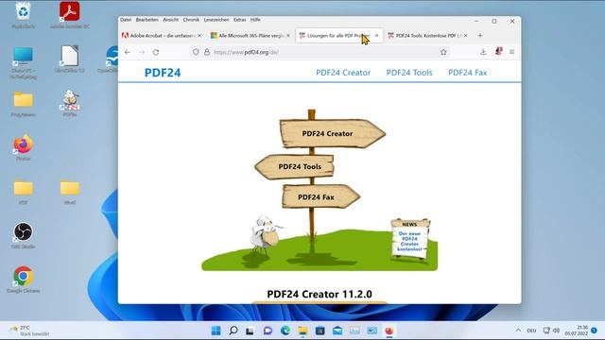Switch to the Adobe Acrobat tab
Screen dimensions: 605x340
[162, 36]
